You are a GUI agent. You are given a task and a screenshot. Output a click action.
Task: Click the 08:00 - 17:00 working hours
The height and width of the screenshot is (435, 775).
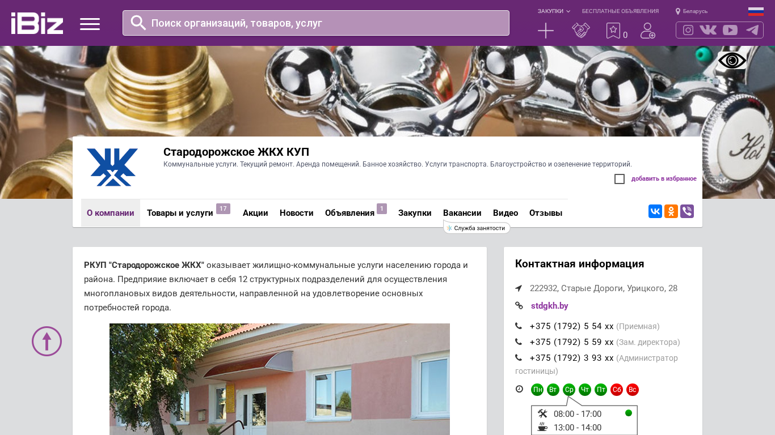[578, 414]
